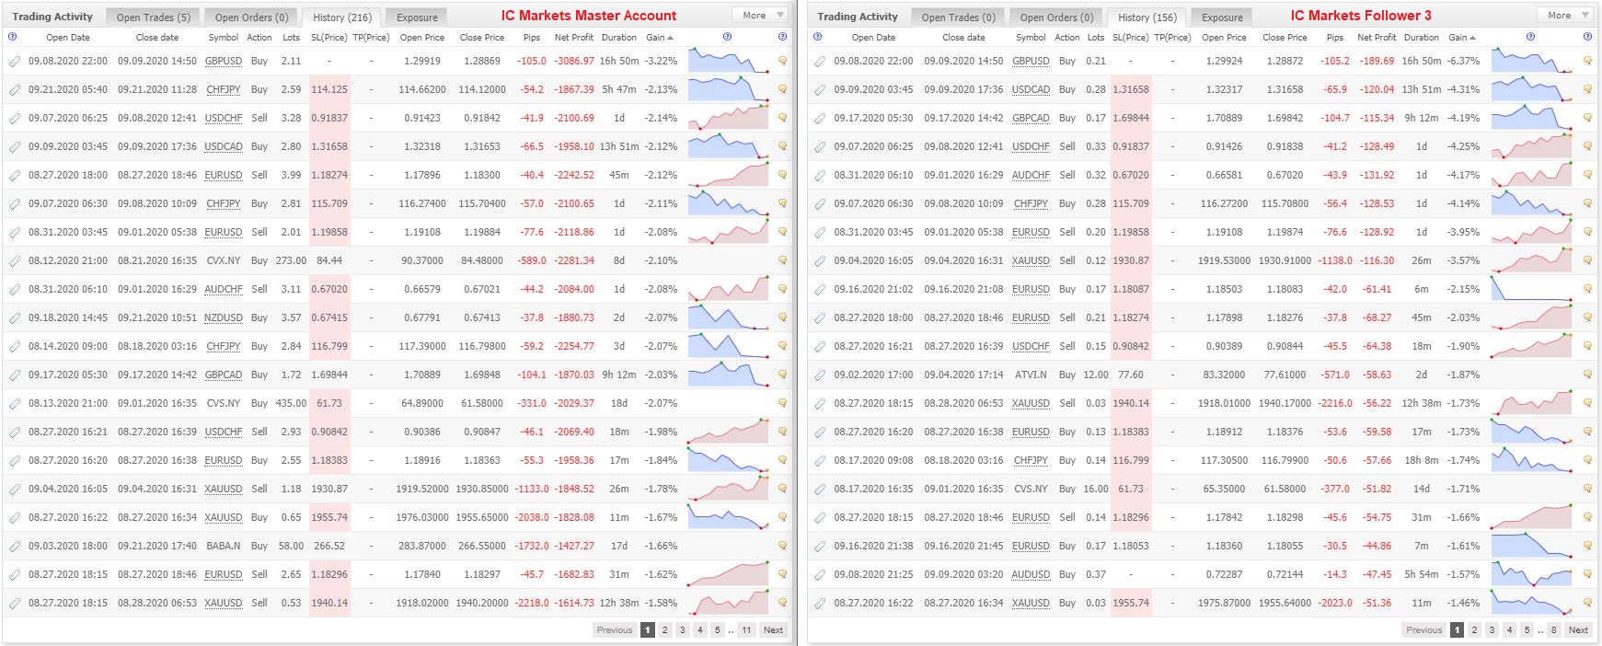
Task: Click net profit -3086.97 in Master Account
Action: tap(574, 62)
